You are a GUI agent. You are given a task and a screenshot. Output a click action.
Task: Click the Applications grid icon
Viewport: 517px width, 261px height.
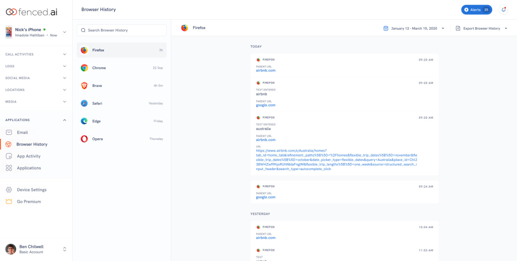pos(9,168)
